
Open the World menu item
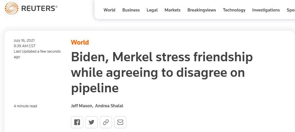[109, 10]
